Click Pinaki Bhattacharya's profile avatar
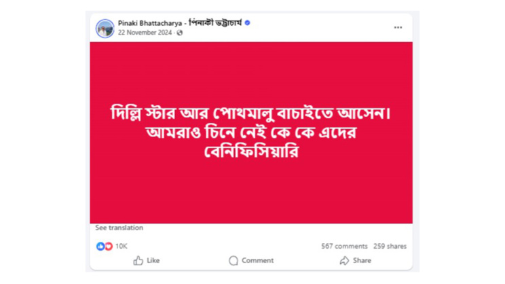The width and height of the screenshot is (505, 284). [x=105, y=28]
